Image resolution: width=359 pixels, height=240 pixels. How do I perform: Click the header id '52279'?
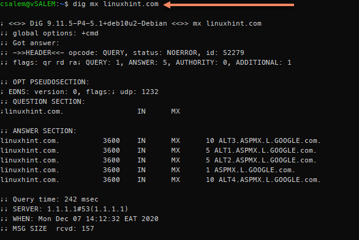(x=233, y=53)
